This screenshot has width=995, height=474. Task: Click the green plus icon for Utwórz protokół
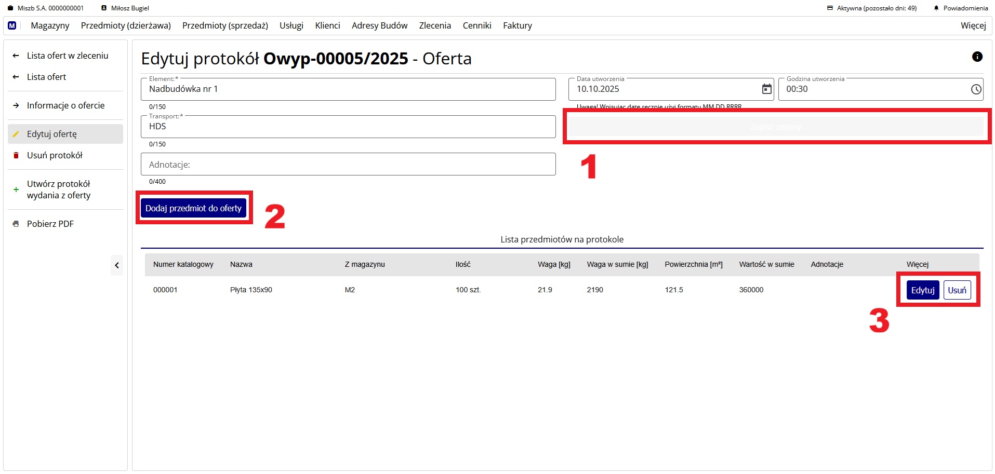[x=16, y=189]
